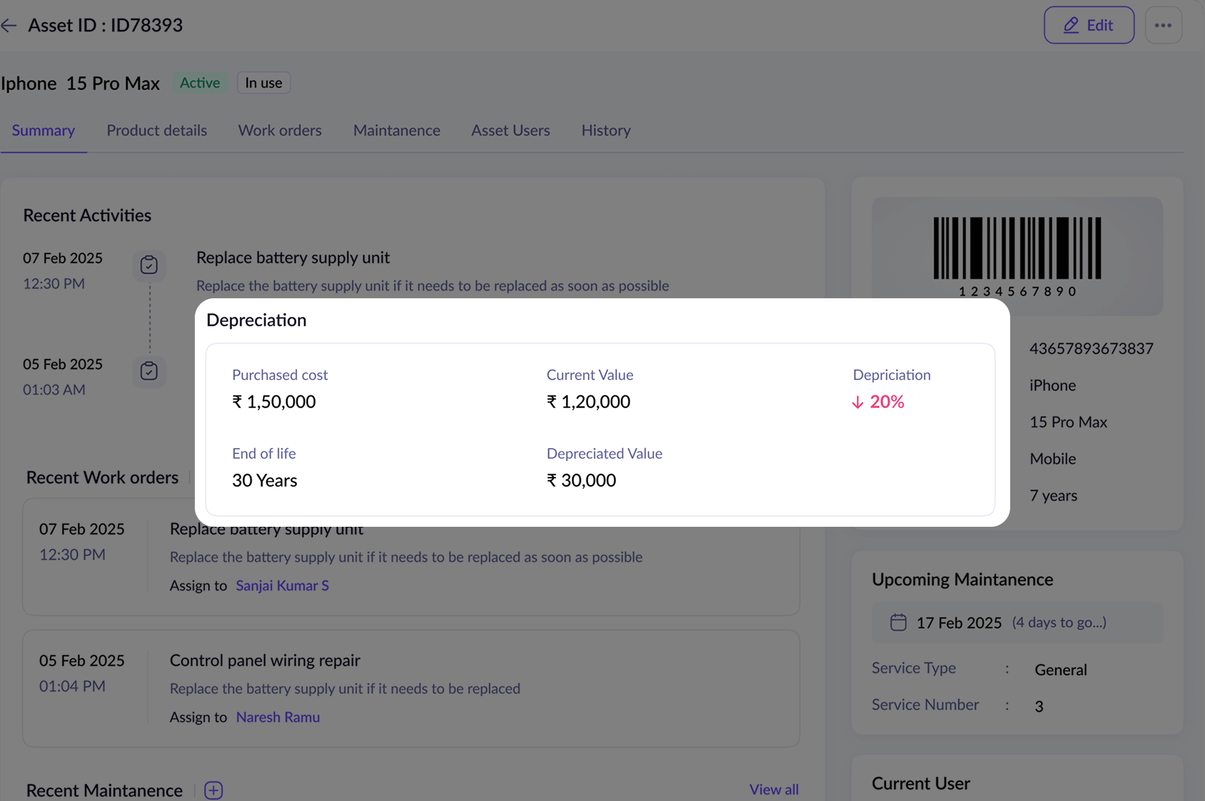The height and width of the screenshot is (801, 1205).
Task: Switch to the Product details tab
Action: pos(156,130)
